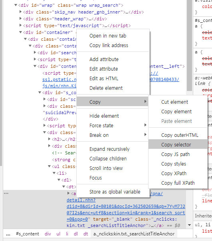Collapse the div id="container" node
Image resolution: width=212 pixels, height=241 pixels.
click(20, 32)
